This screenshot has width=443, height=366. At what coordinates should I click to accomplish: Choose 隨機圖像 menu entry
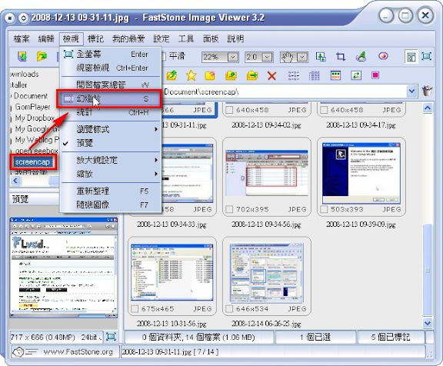coord(111,205)
